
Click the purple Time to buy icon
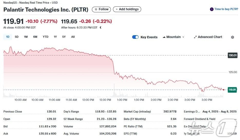212,9
